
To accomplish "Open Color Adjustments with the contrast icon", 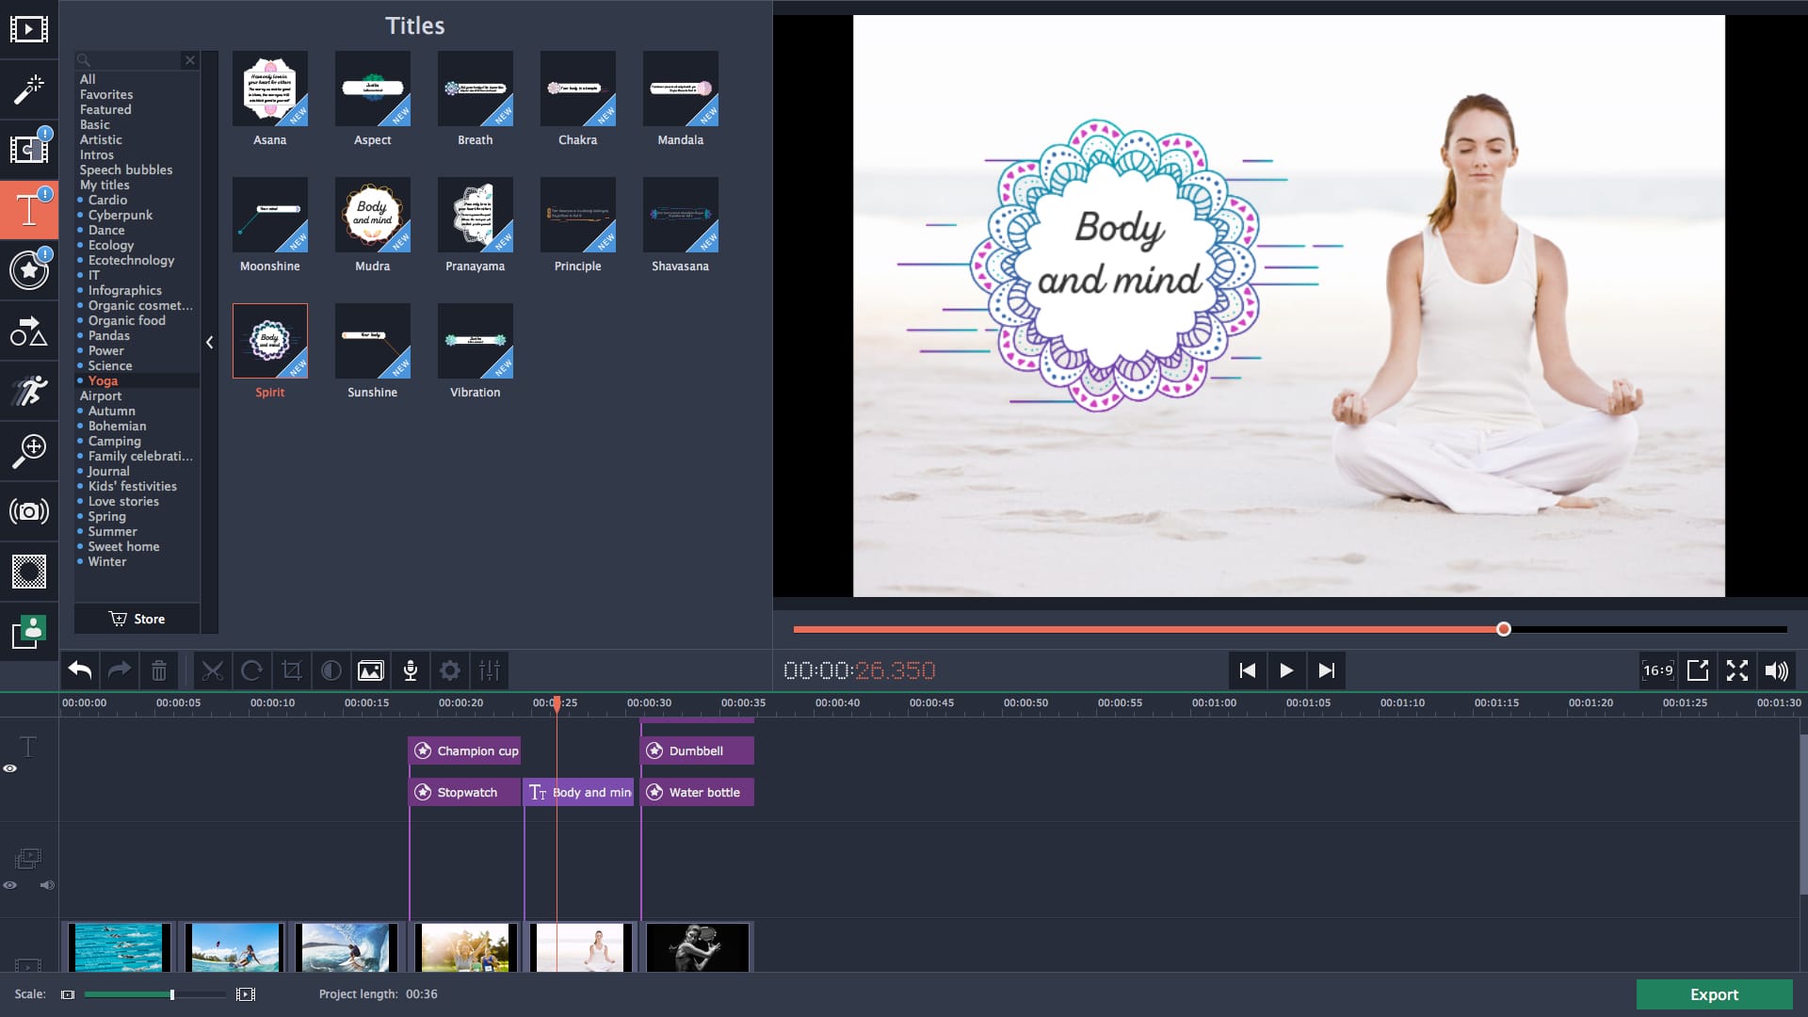I will [331, 670].
